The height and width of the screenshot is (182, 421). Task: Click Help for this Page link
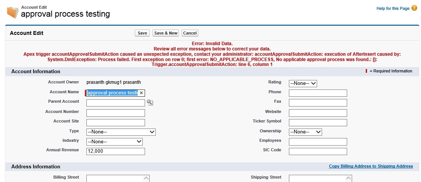[x=393, y=8]
